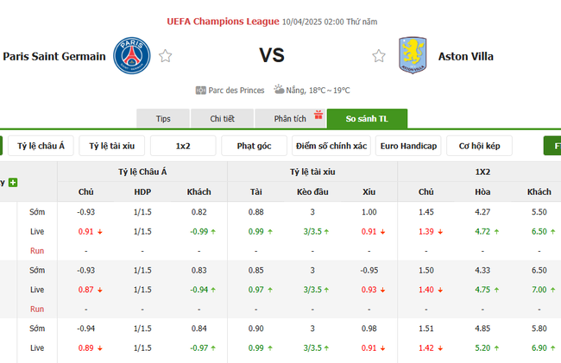
Task: Click the Paris Saint Germain club logo
Action: [x=132, y=55]
